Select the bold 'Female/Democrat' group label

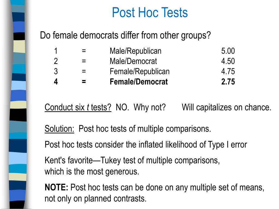click(139, 82)
